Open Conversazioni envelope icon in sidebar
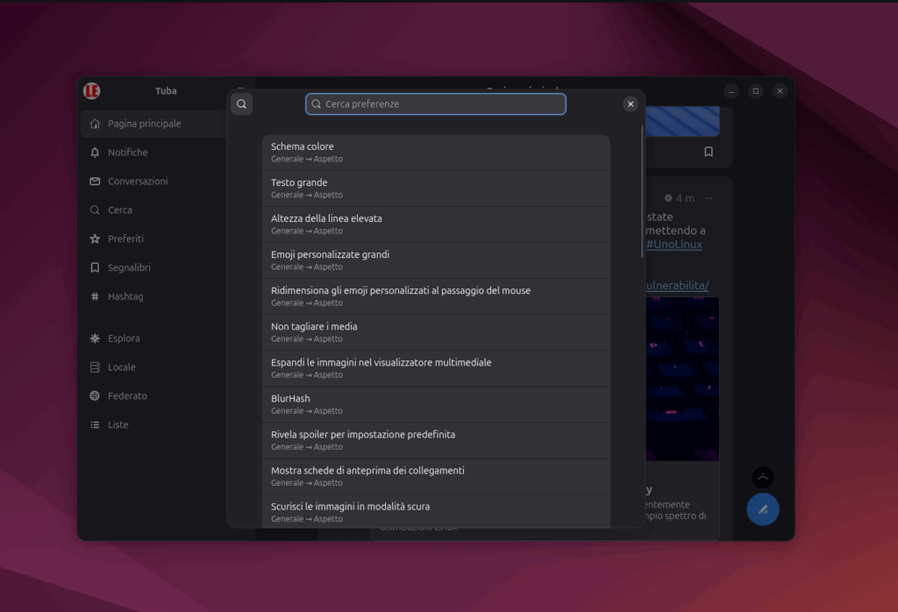Viewport: 898px width, 612px height. pos(95,181)
